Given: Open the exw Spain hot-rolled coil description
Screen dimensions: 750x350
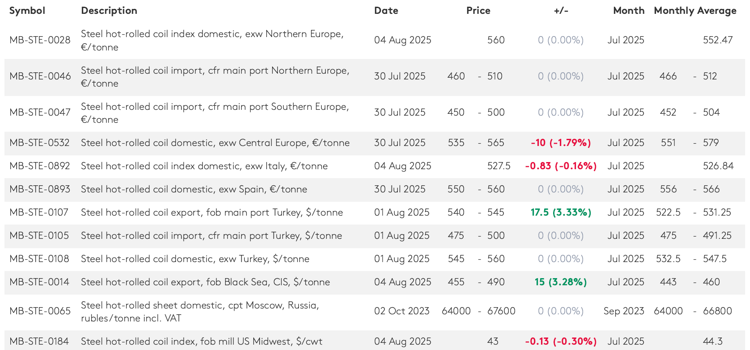Looking at the screenshot, I should [x=194, y=189].
